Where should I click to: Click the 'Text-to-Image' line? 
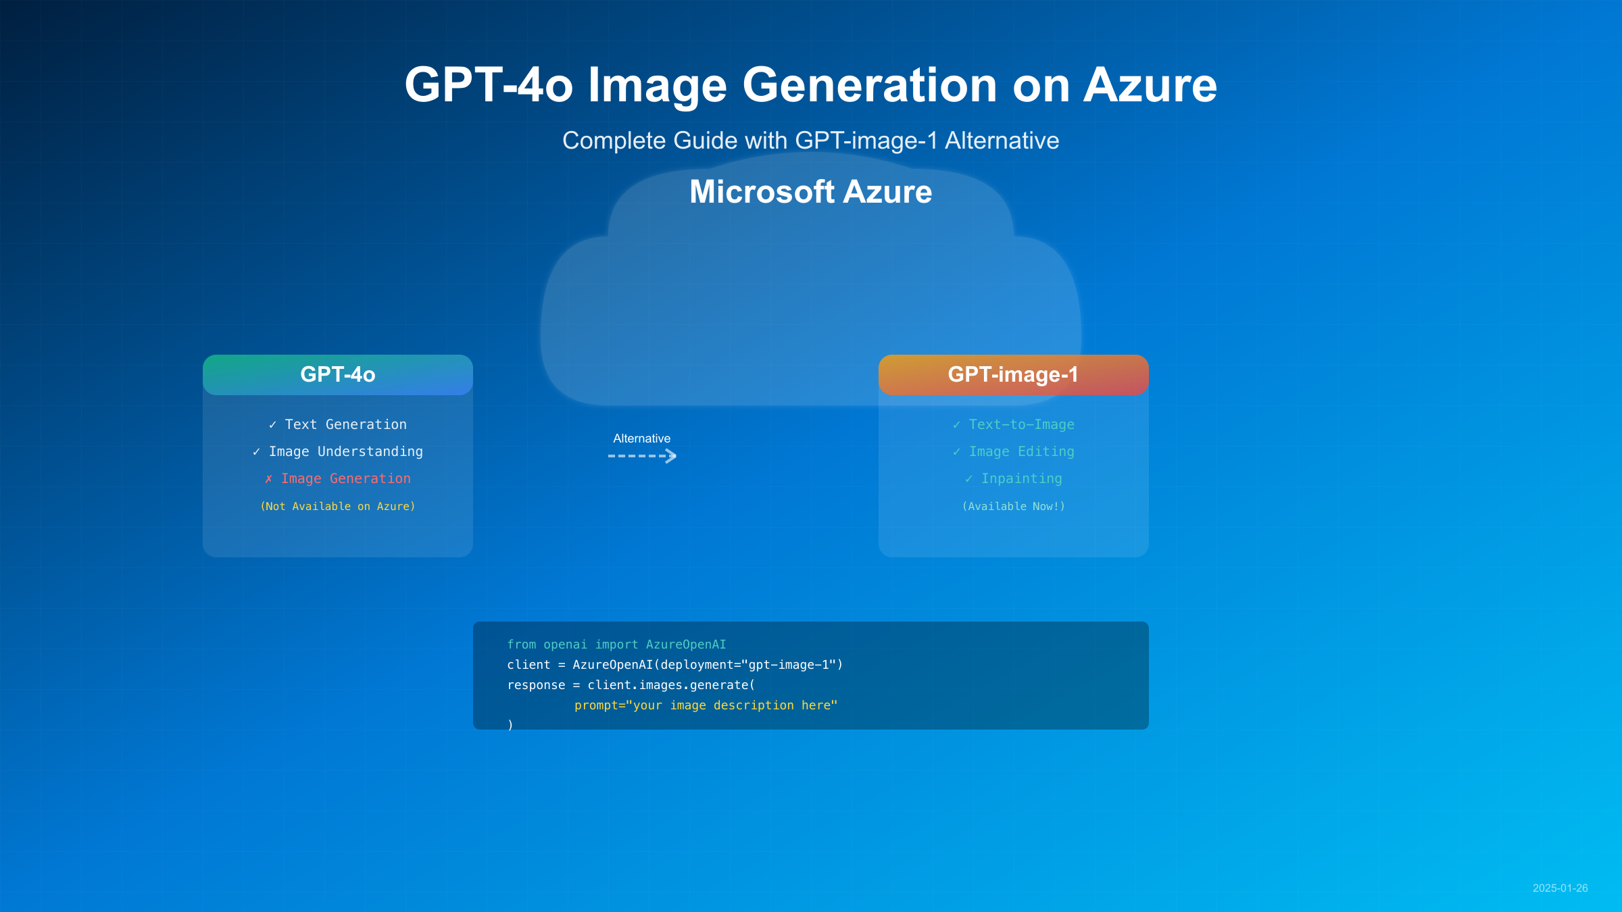tap(1014, 424)
